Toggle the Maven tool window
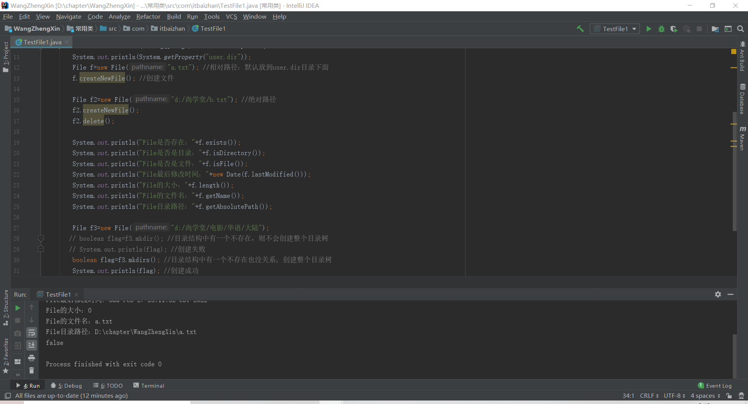748x404 pixels. point(742,138)
